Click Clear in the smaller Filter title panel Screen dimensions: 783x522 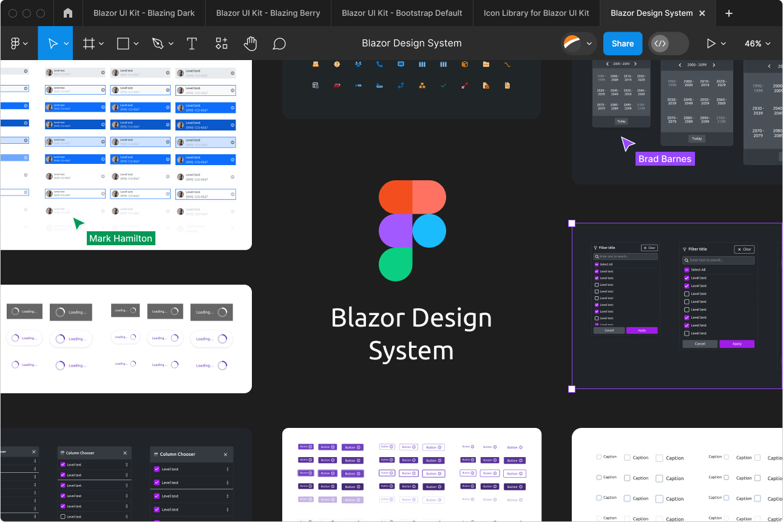649,248
